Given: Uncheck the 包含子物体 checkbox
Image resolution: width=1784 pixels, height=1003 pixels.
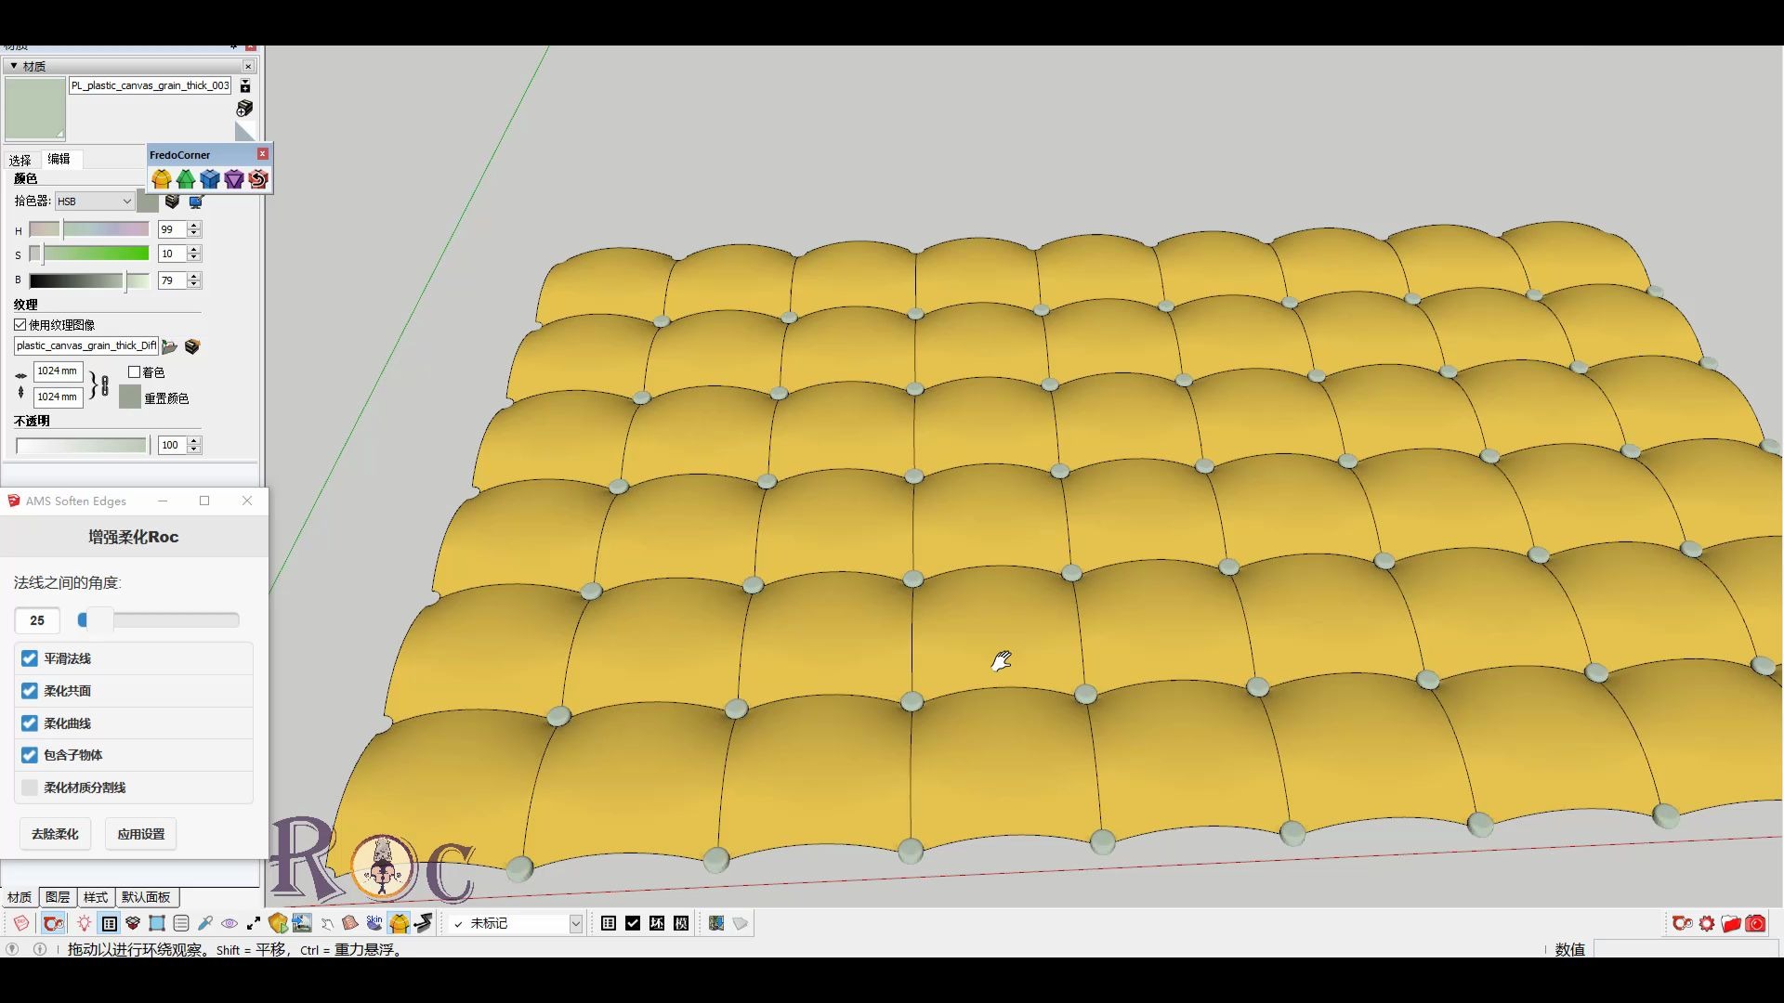Looking at the screenshot, I should click(30, 755).
